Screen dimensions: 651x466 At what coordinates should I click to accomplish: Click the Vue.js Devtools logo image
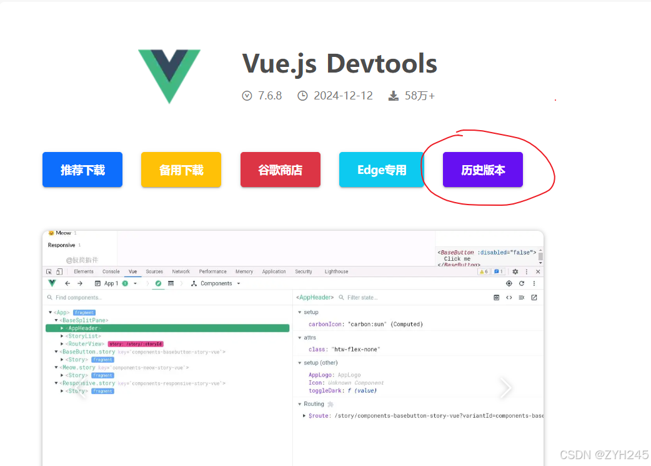pyautogui.click(x=169, y=76)
